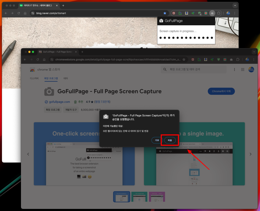Close the 아티의 IT 연구소 blog tab
Image resolution: width=260 pixels, height=211 pixels.
pos(57,5)
